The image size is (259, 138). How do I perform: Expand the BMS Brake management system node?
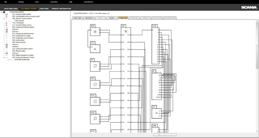click(x=4, y=55)
